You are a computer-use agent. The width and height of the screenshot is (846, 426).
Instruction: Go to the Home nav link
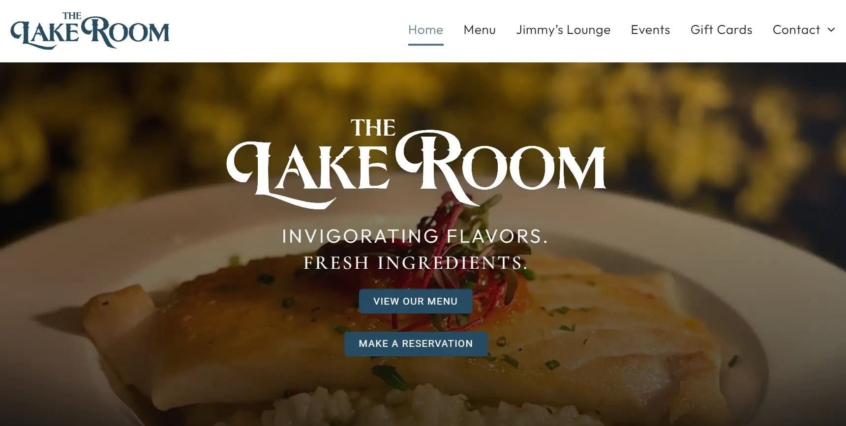pos(425,30)
